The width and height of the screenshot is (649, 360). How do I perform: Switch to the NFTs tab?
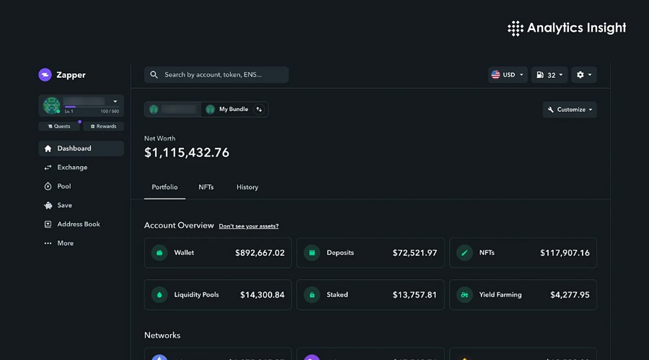(x=206, y=187)
